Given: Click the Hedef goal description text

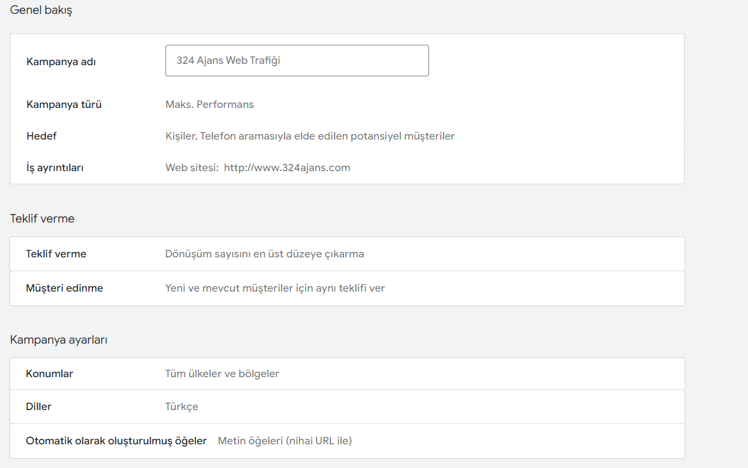Looking at the screenshot, I should click(310, 136).
